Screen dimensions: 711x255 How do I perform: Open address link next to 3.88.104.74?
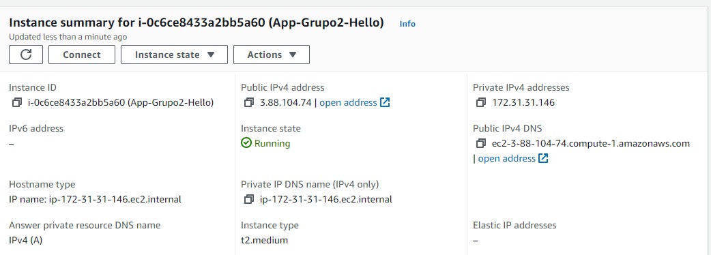tap(348, 102)
